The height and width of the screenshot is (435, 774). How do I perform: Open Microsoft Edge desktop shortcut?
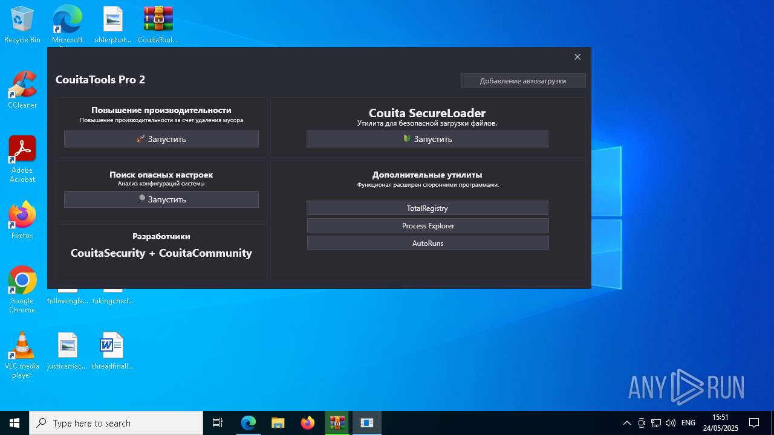pyautogui.click(x=67, y=25)
